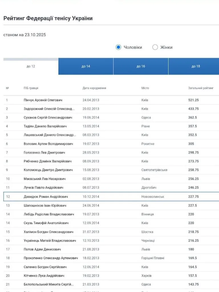Open the до 18 age tab

point(196,66)
